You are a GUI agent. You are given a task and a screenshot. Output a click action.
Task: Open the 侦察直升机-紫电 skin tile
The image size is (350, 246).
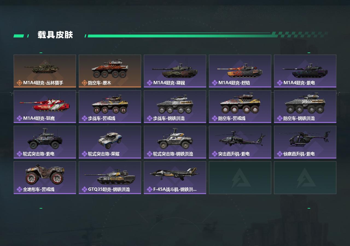point(305,142)
